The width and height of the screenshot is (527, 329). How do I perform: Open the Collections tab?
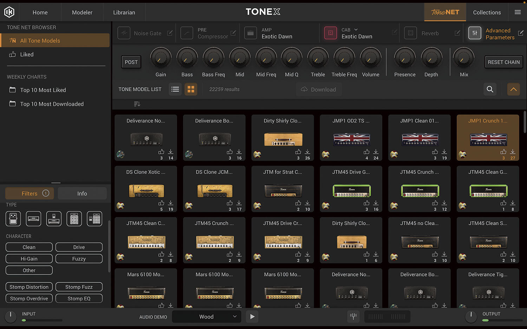click(487, 12)
